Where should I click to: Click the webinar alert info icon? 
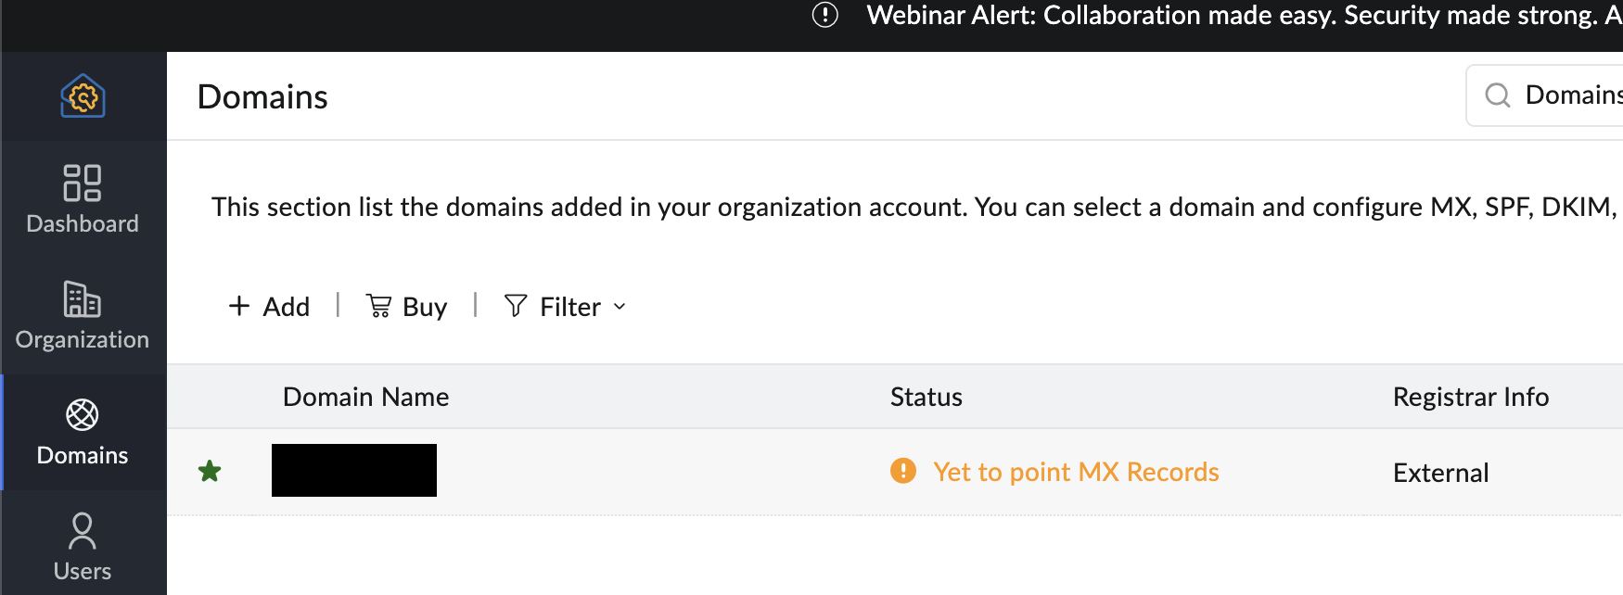point(824,15)
